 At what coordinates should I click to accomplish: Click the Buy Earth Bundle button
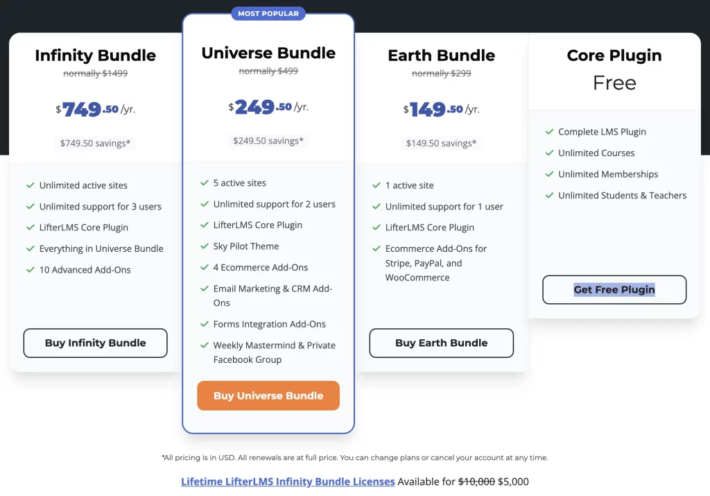[442, 343]
